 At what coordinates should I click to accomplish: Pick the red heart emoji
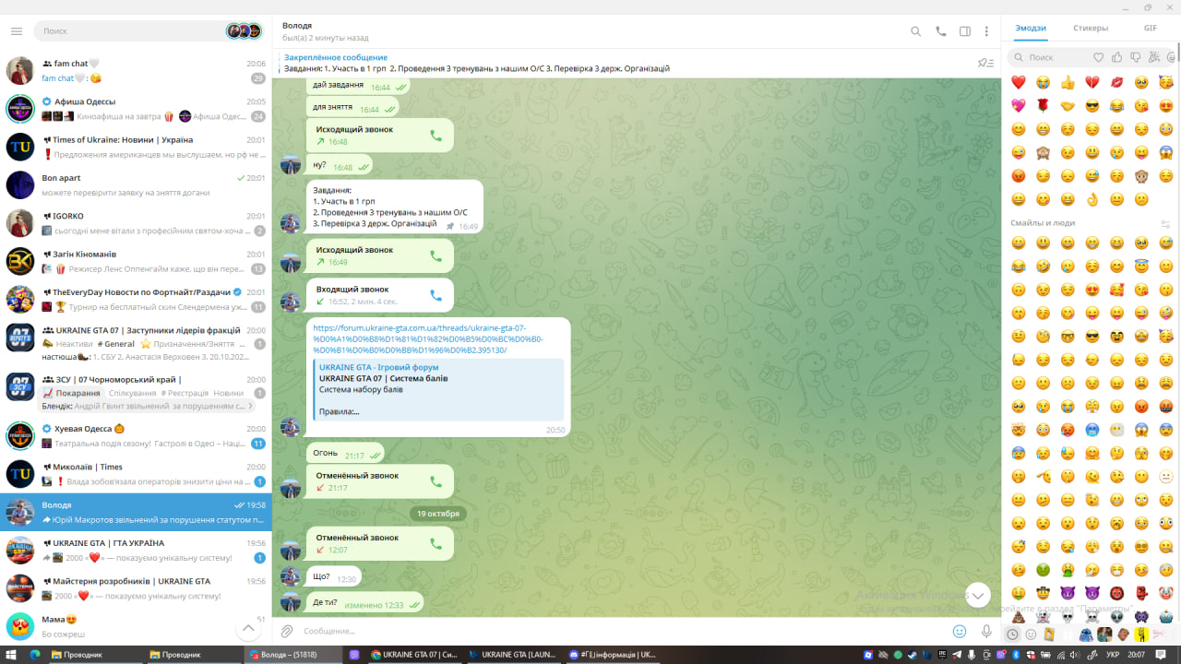(1019, 82)
